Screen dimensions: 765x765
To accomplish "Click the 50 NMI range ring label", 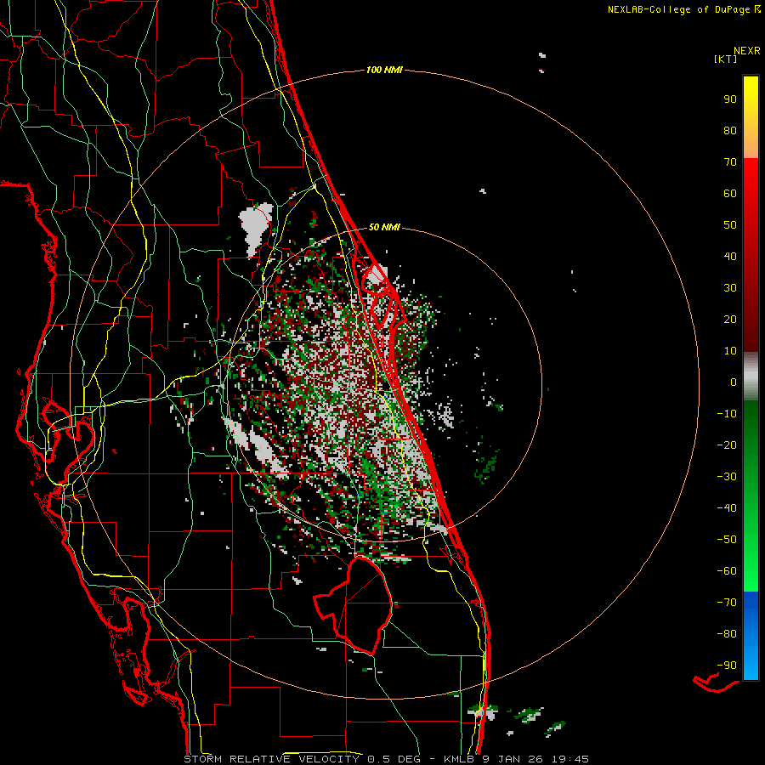I will click(x=384, y=227).
